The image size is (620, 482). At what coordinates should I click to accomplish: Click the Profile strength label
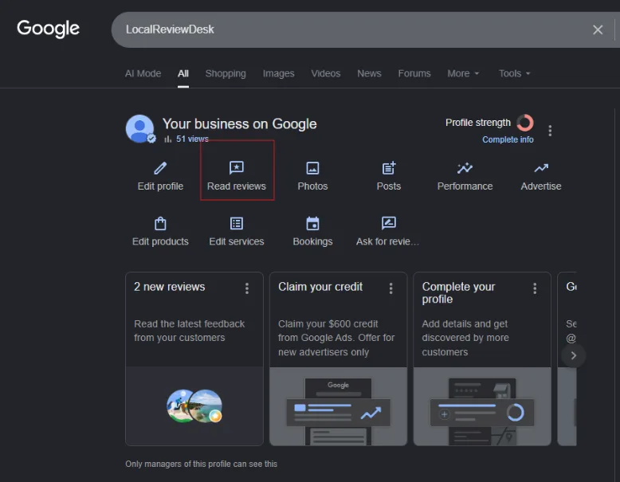(x=477, y=123)
